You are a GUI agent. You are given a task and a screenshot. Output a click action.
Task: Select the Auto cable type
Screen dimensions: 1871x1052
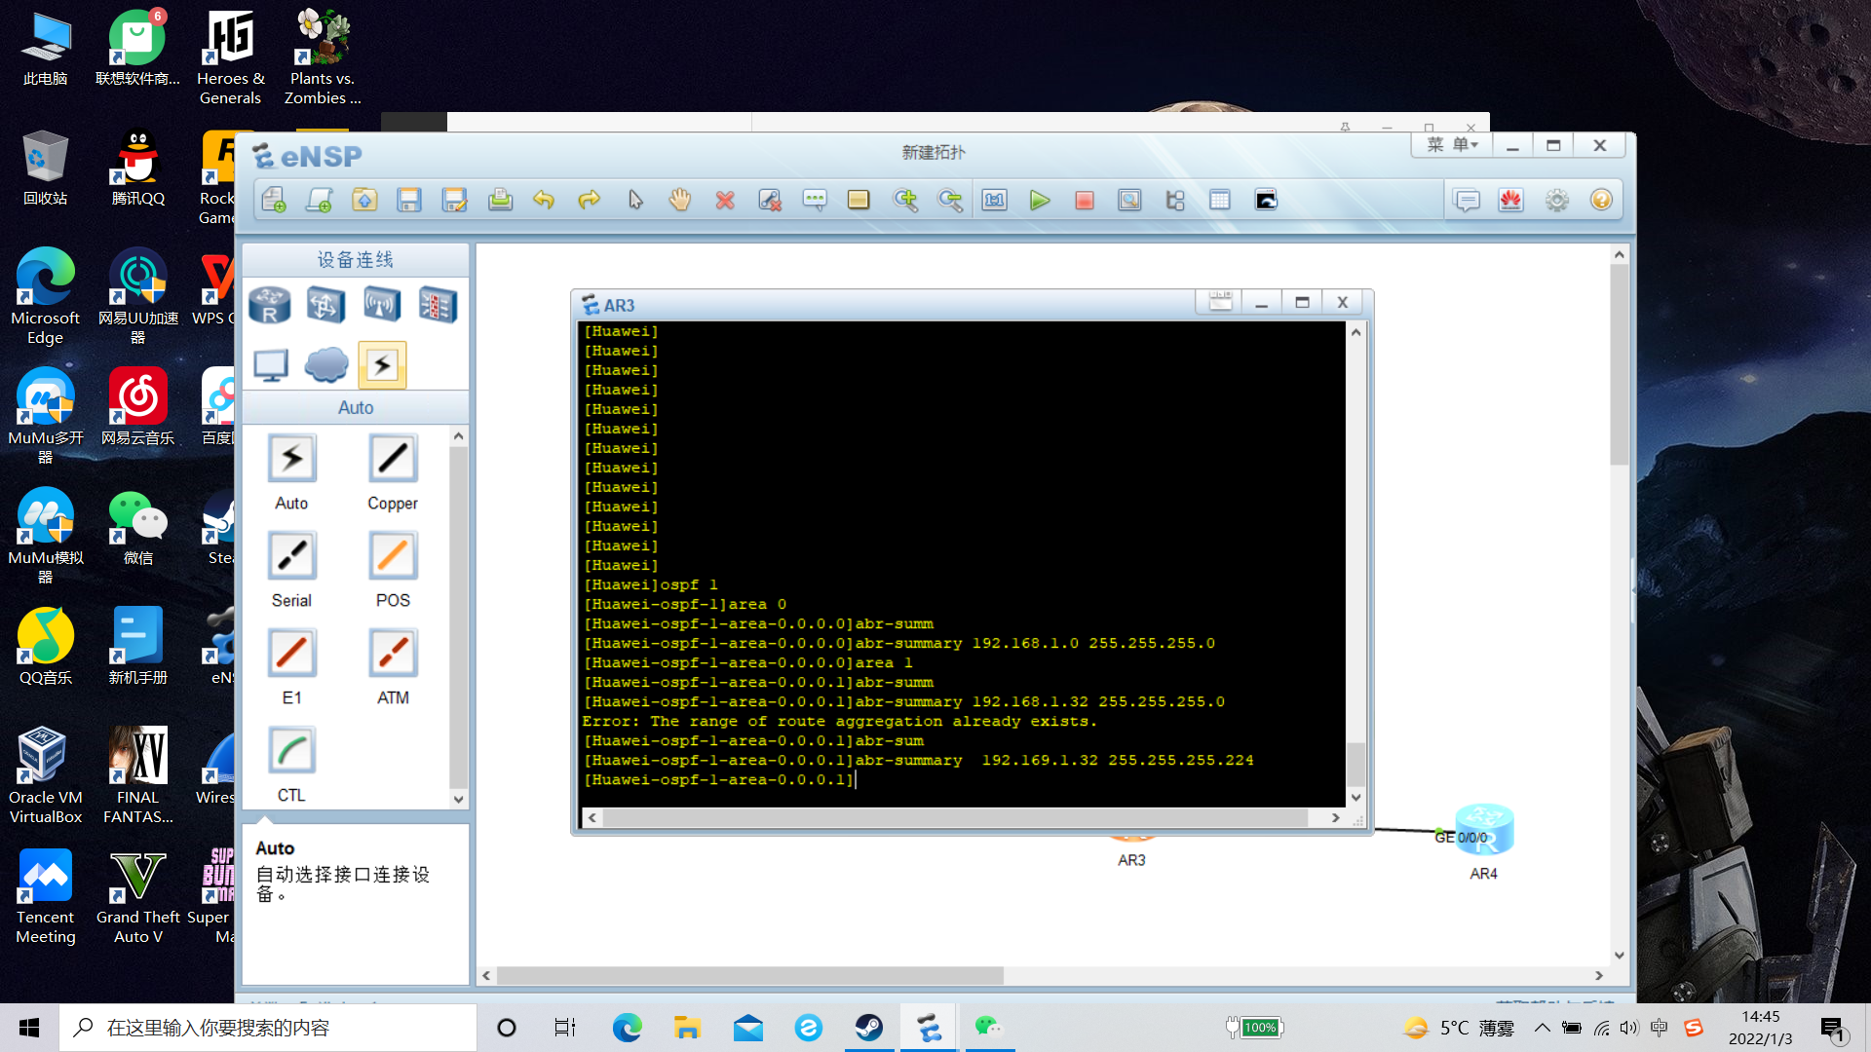coord(291,471)
